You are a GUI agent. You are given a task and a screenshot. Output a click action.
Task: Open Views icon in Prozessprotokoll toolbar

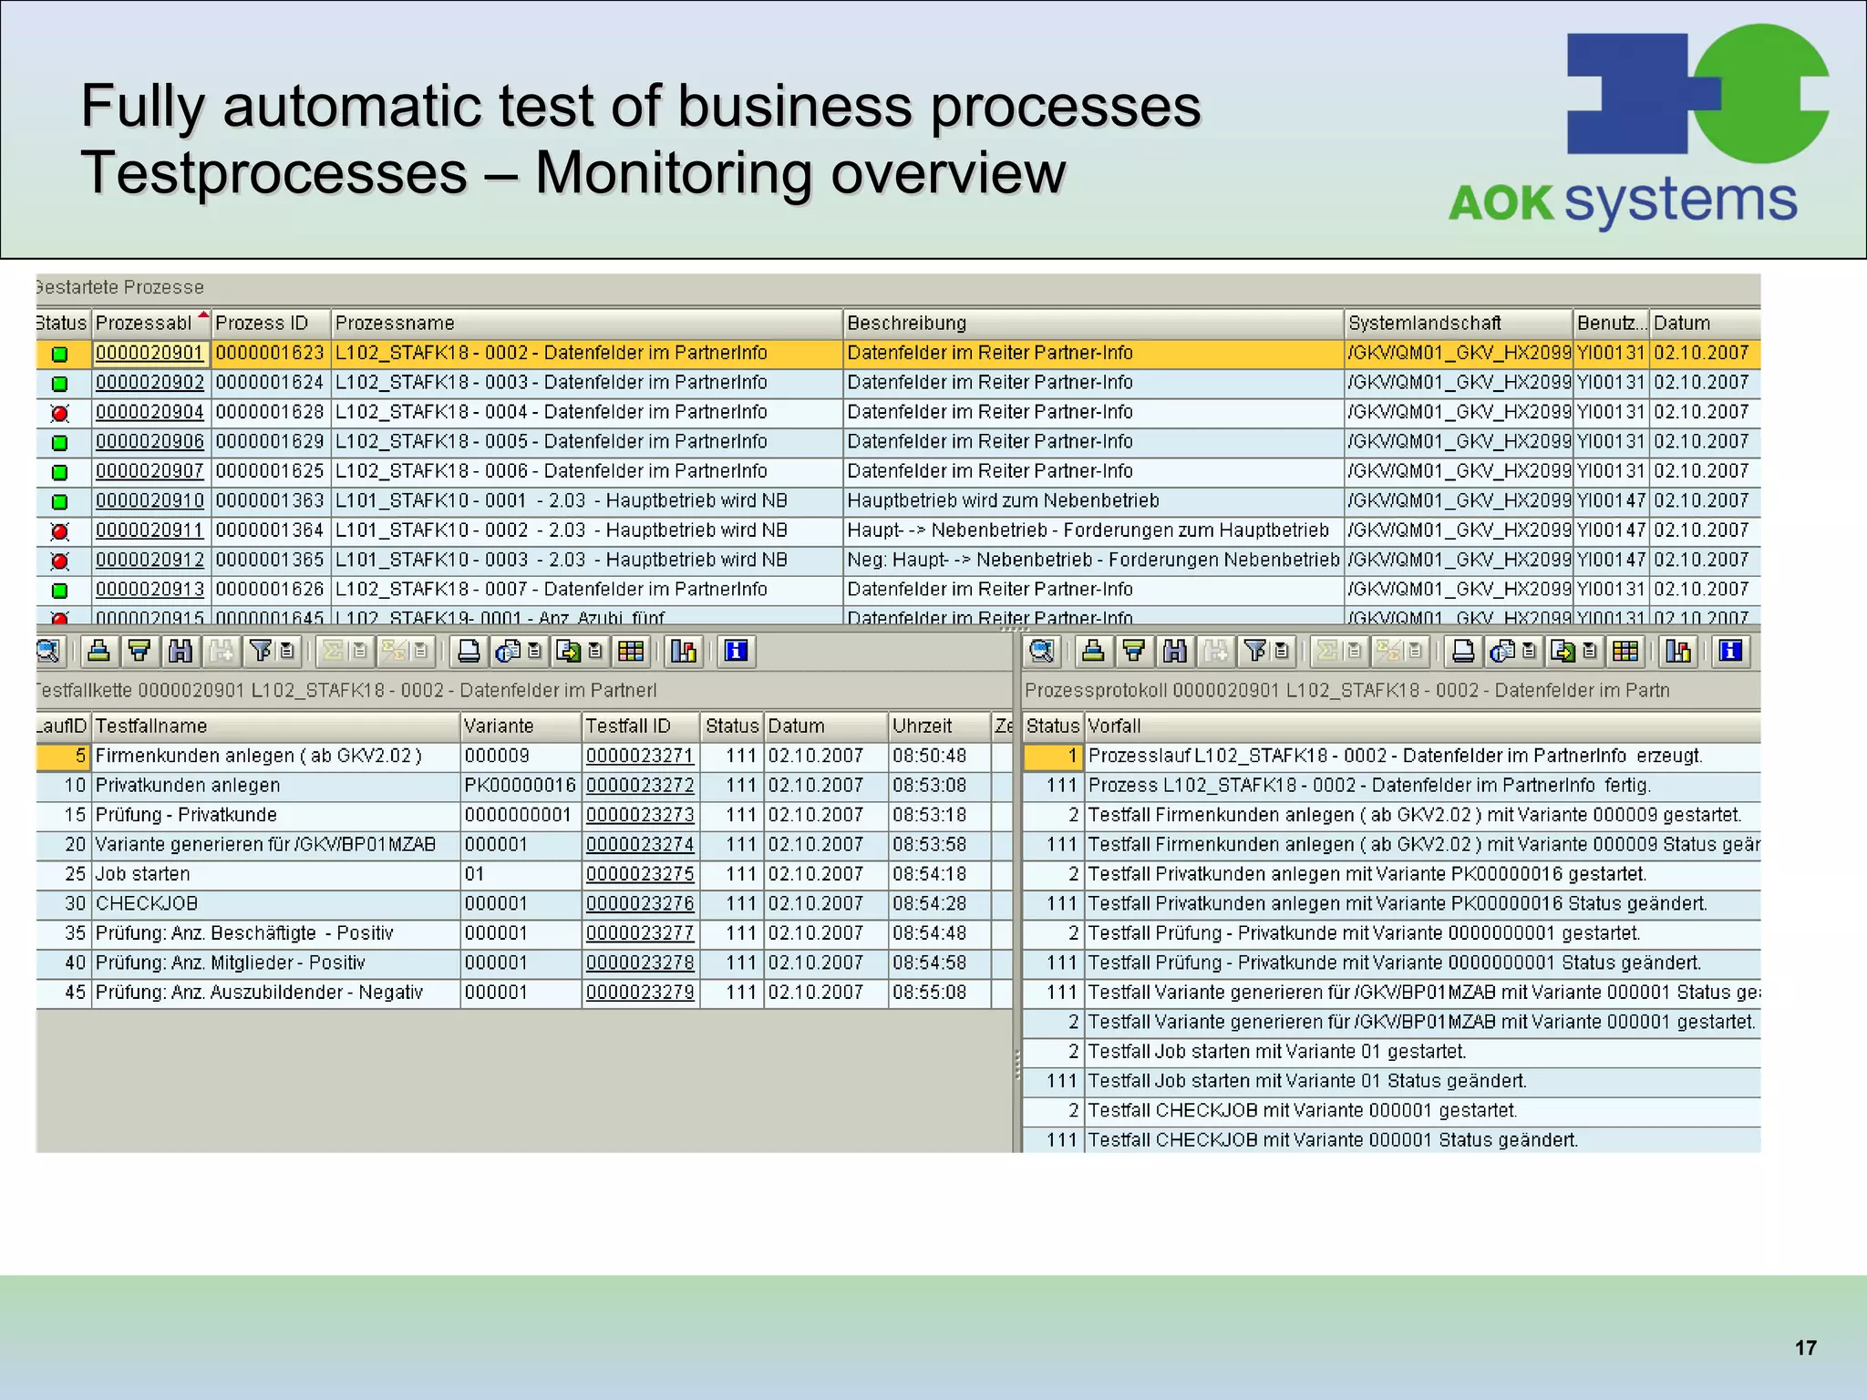1502,651
